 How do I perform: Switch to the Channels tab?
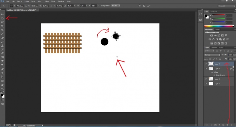[x=214, y=47]
